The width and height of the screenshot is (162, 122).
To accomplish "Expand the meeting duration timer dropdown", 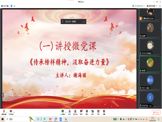I will [138, 6].
